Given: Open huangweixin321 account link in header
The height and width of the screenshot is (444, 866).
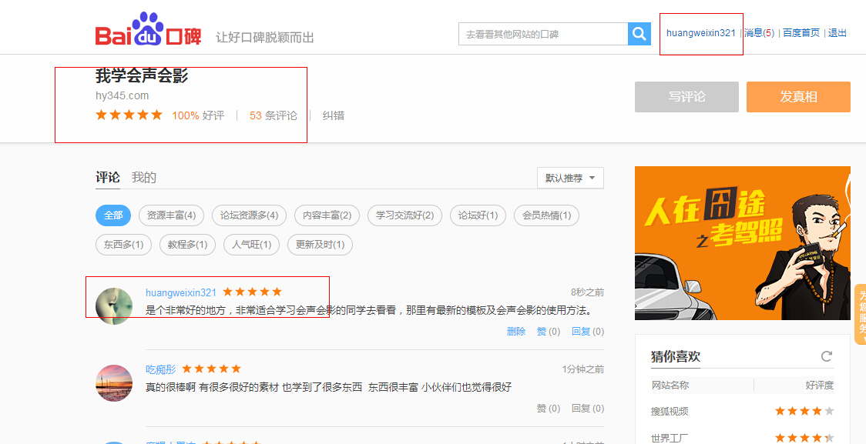Looking at the screenshot, I should (701, 32).
